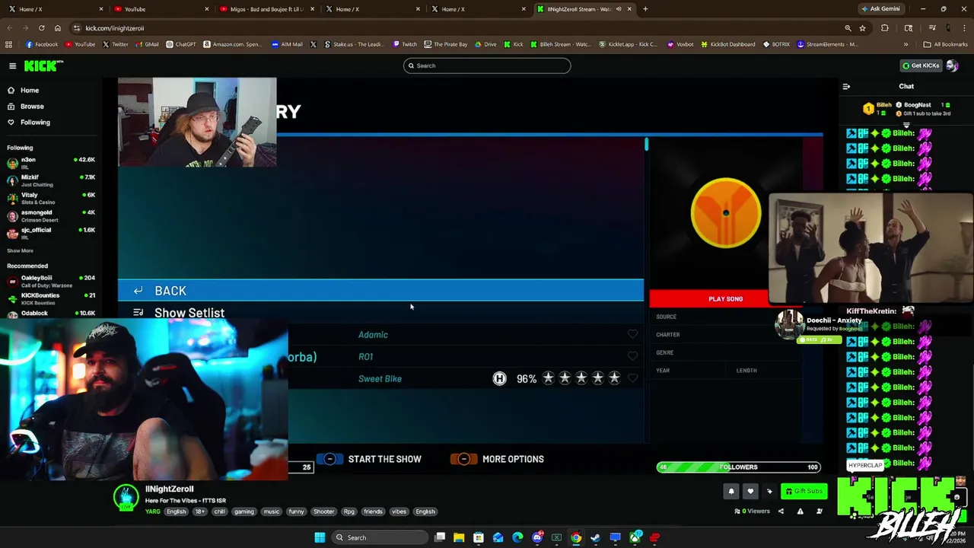Open the Kick sidebar hamburger menu

[x=12, y=65]
